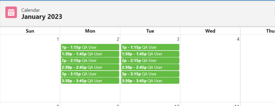This screenshot has width=275, height=106.
Task: Select day number 4 on Wednesday
Action: (x=238, y=40)
